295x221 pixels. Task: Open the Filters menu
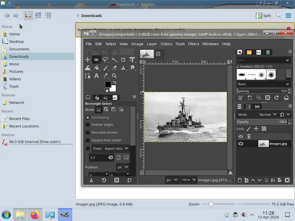point(193,44)
